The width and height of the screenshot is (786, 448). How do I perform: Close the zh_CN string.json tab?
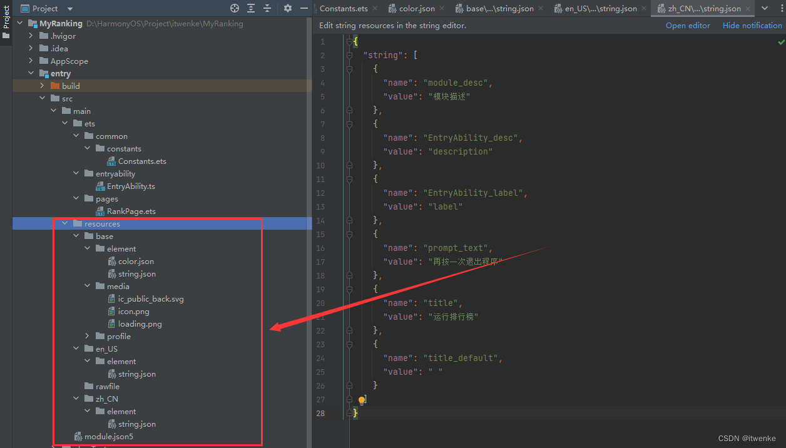point(748,8)
